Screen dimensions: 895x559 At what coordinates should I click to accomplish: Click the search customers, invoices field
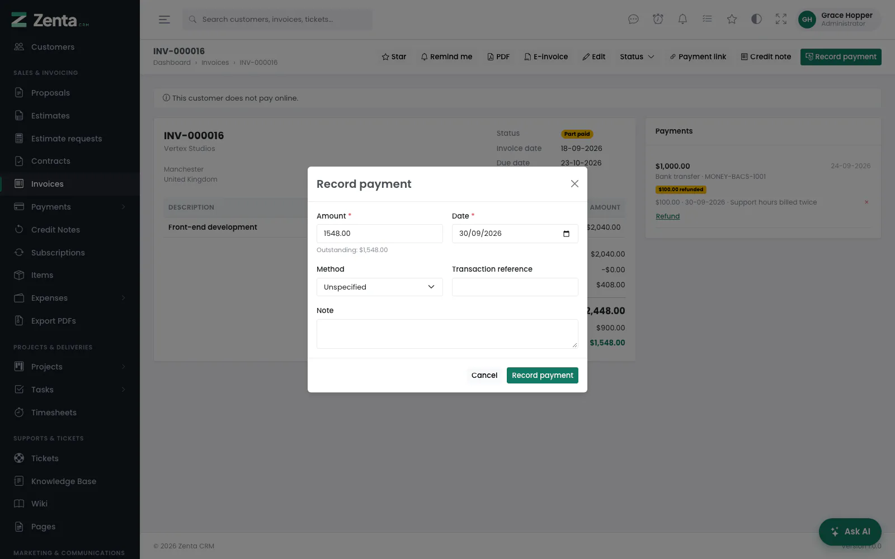(x=277, y=20)
